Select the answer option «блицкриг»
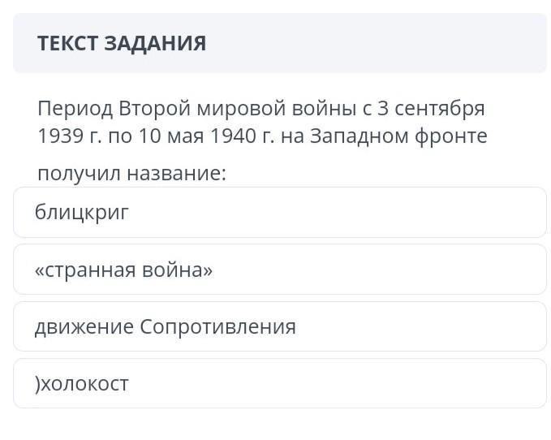 pos(279,213)
